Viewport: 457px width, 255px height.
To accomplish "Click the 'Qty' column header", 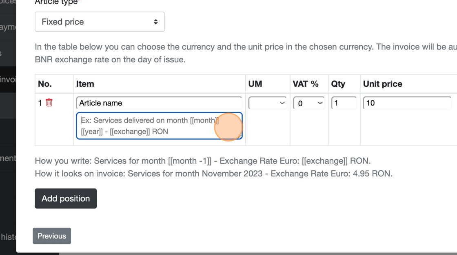I will point(338,84).
